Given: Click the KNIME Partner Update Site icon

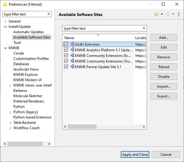Looking at the screenshot, I should pos(72,67).
